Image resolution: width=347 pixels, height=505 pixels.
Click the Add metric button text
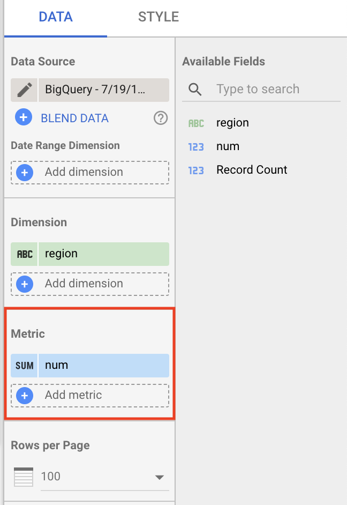pos(73,395)
